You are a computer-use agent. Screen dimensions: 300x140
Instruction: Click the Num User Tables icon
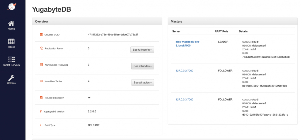[41, 81]
